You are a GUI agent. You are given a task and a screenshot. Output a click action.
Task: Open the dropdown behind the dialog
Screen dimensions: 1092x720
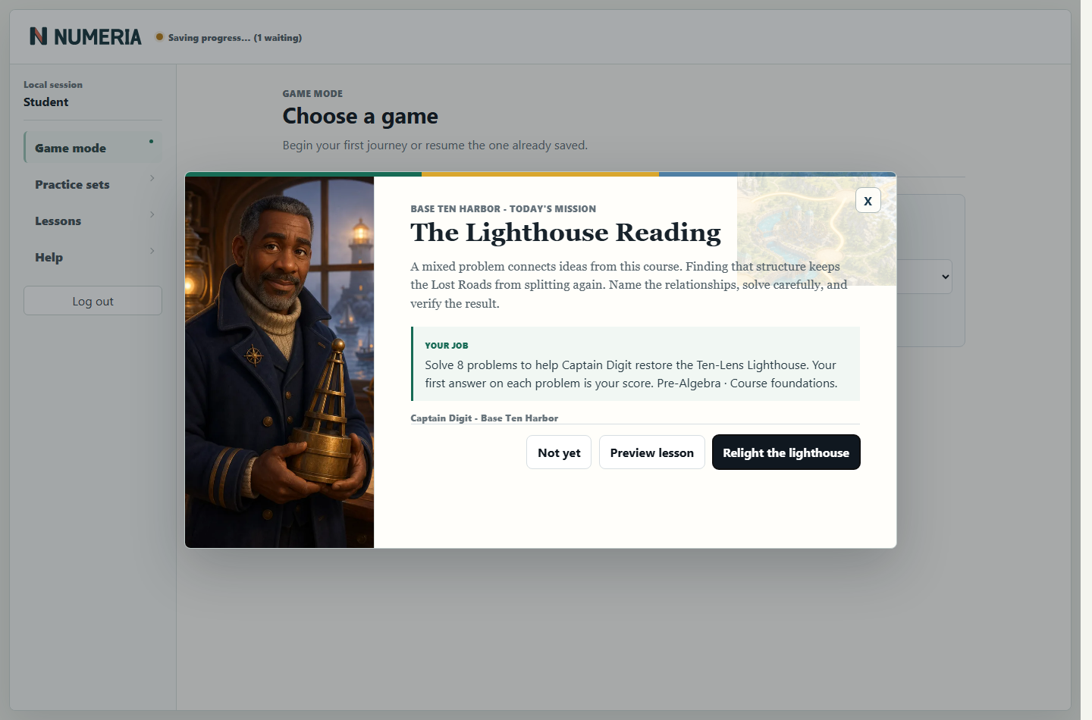(924, 277)
